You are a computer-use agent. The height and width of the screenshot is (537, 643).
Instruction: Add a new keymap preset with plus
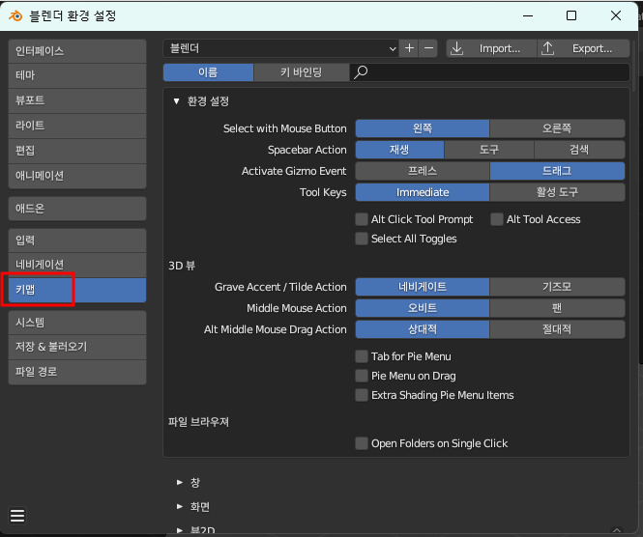tap(409, 48)
